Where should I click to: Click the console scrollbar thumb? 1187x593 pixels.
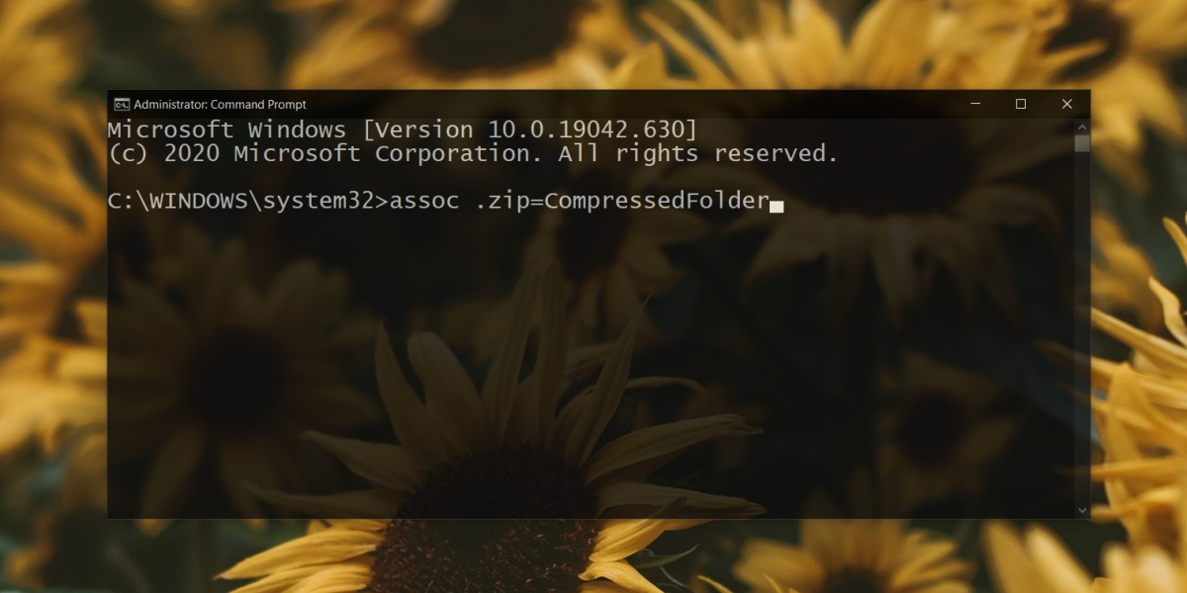[x=1082, y=143]
